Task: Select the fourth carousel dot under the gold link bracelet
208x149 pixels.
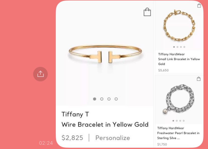Action: coord(184,47)
